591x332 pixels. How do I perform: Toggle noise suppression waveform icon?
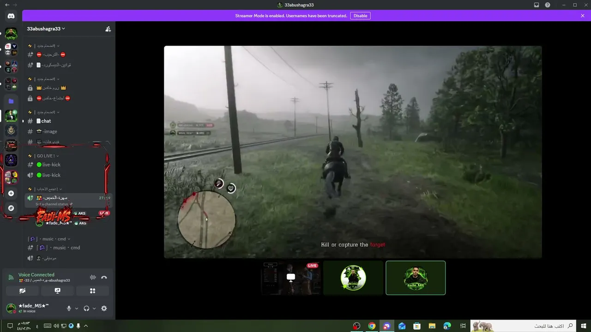click(x=93, y=277)
